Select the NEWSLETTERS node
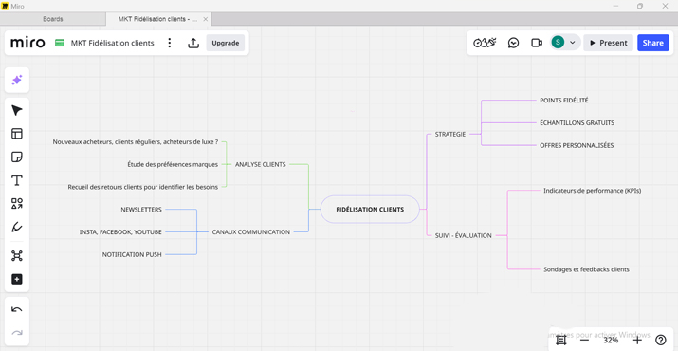This screenshot has height=351, width=678. (141, 210)
